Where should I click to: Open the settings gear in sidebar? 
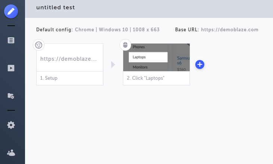pyautogui.click(x=11, y=125)
